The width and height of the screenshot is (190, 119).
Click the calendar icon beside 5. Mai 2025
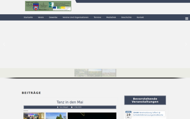pos(72,107)
